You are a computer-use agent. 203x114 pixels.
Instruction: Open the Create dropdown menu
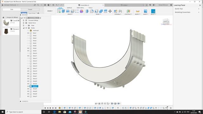coord(70,14)
